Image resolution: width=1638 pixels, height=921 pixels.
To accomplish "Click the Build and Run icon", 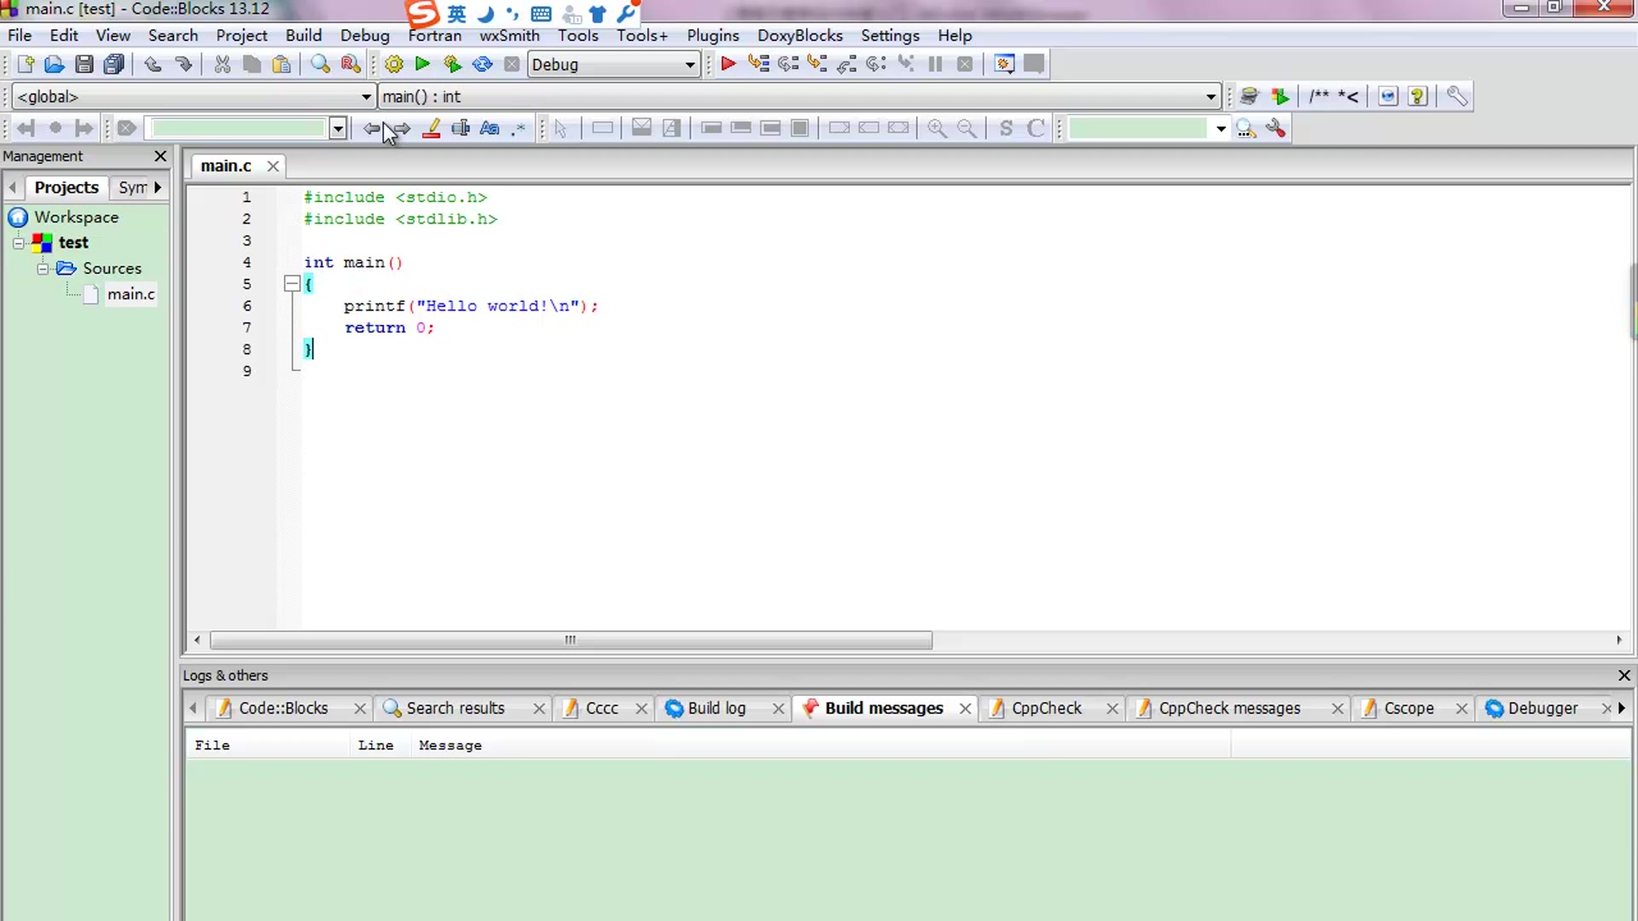I will pyautogui.click(x=452, y=64).
